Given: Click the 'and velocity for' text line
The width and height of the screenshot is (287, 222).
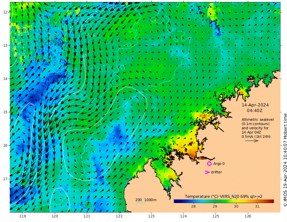Looking at the screenshot, I should [x=255, y=128].
